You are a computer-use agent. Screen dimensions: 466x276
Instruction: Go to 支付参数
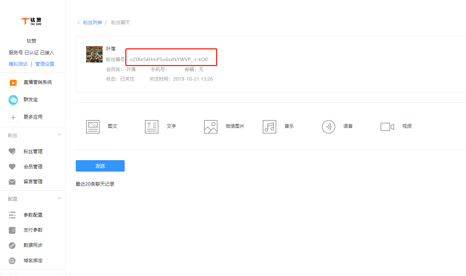pos(32,230)
